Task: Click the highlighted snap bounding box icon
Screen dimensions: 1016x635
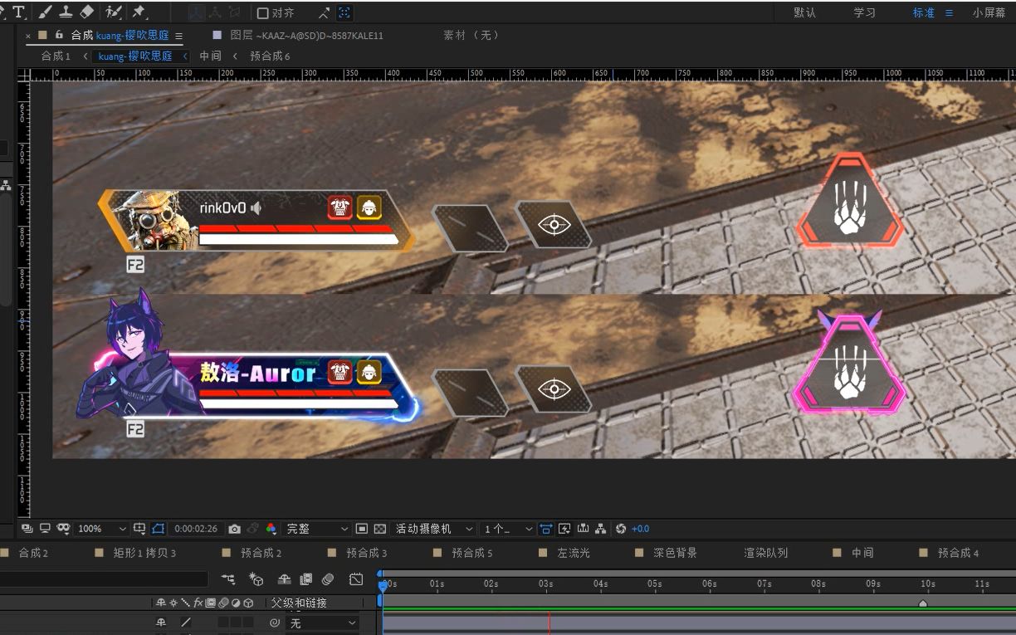Action: [x=344, y=13]
